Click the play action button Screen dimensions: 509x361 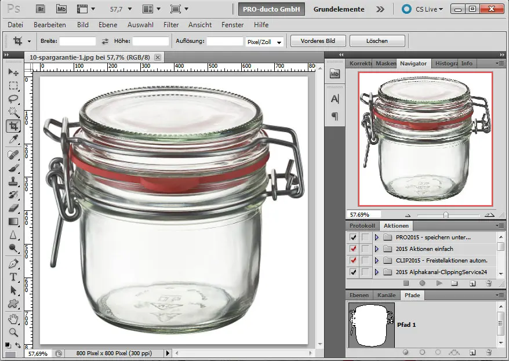tap(439, 283)
